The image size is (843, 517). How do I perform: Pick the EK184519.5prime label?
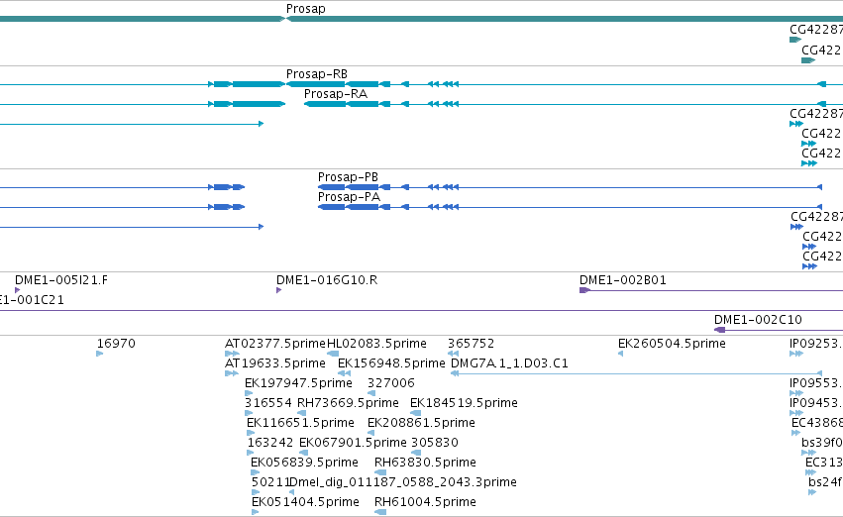click(464, 402)
